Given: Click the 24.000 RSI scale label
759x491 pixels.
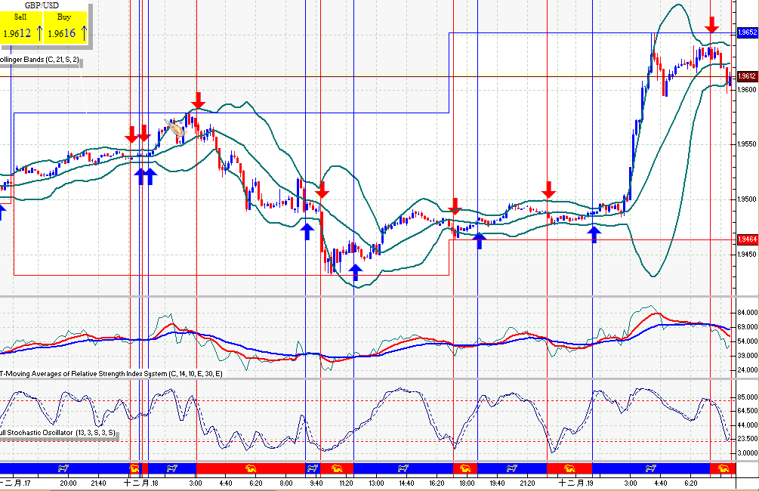Looking at the screenshot, I should coord(748,370).
